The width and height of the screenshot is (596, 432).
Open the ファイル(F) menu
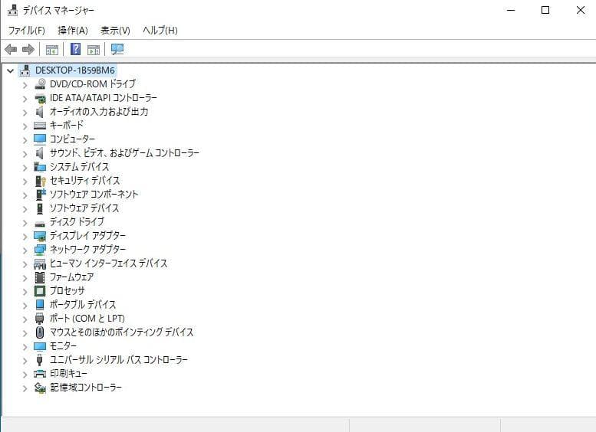(27, 31)
